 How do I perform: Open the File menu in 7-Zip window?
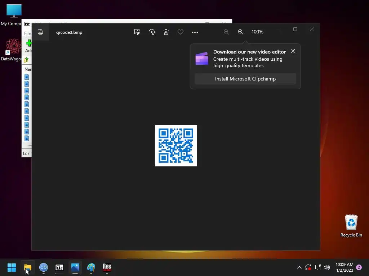point(27,33)
